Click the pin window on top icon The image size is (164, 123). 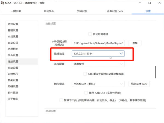tap(128, 3)
